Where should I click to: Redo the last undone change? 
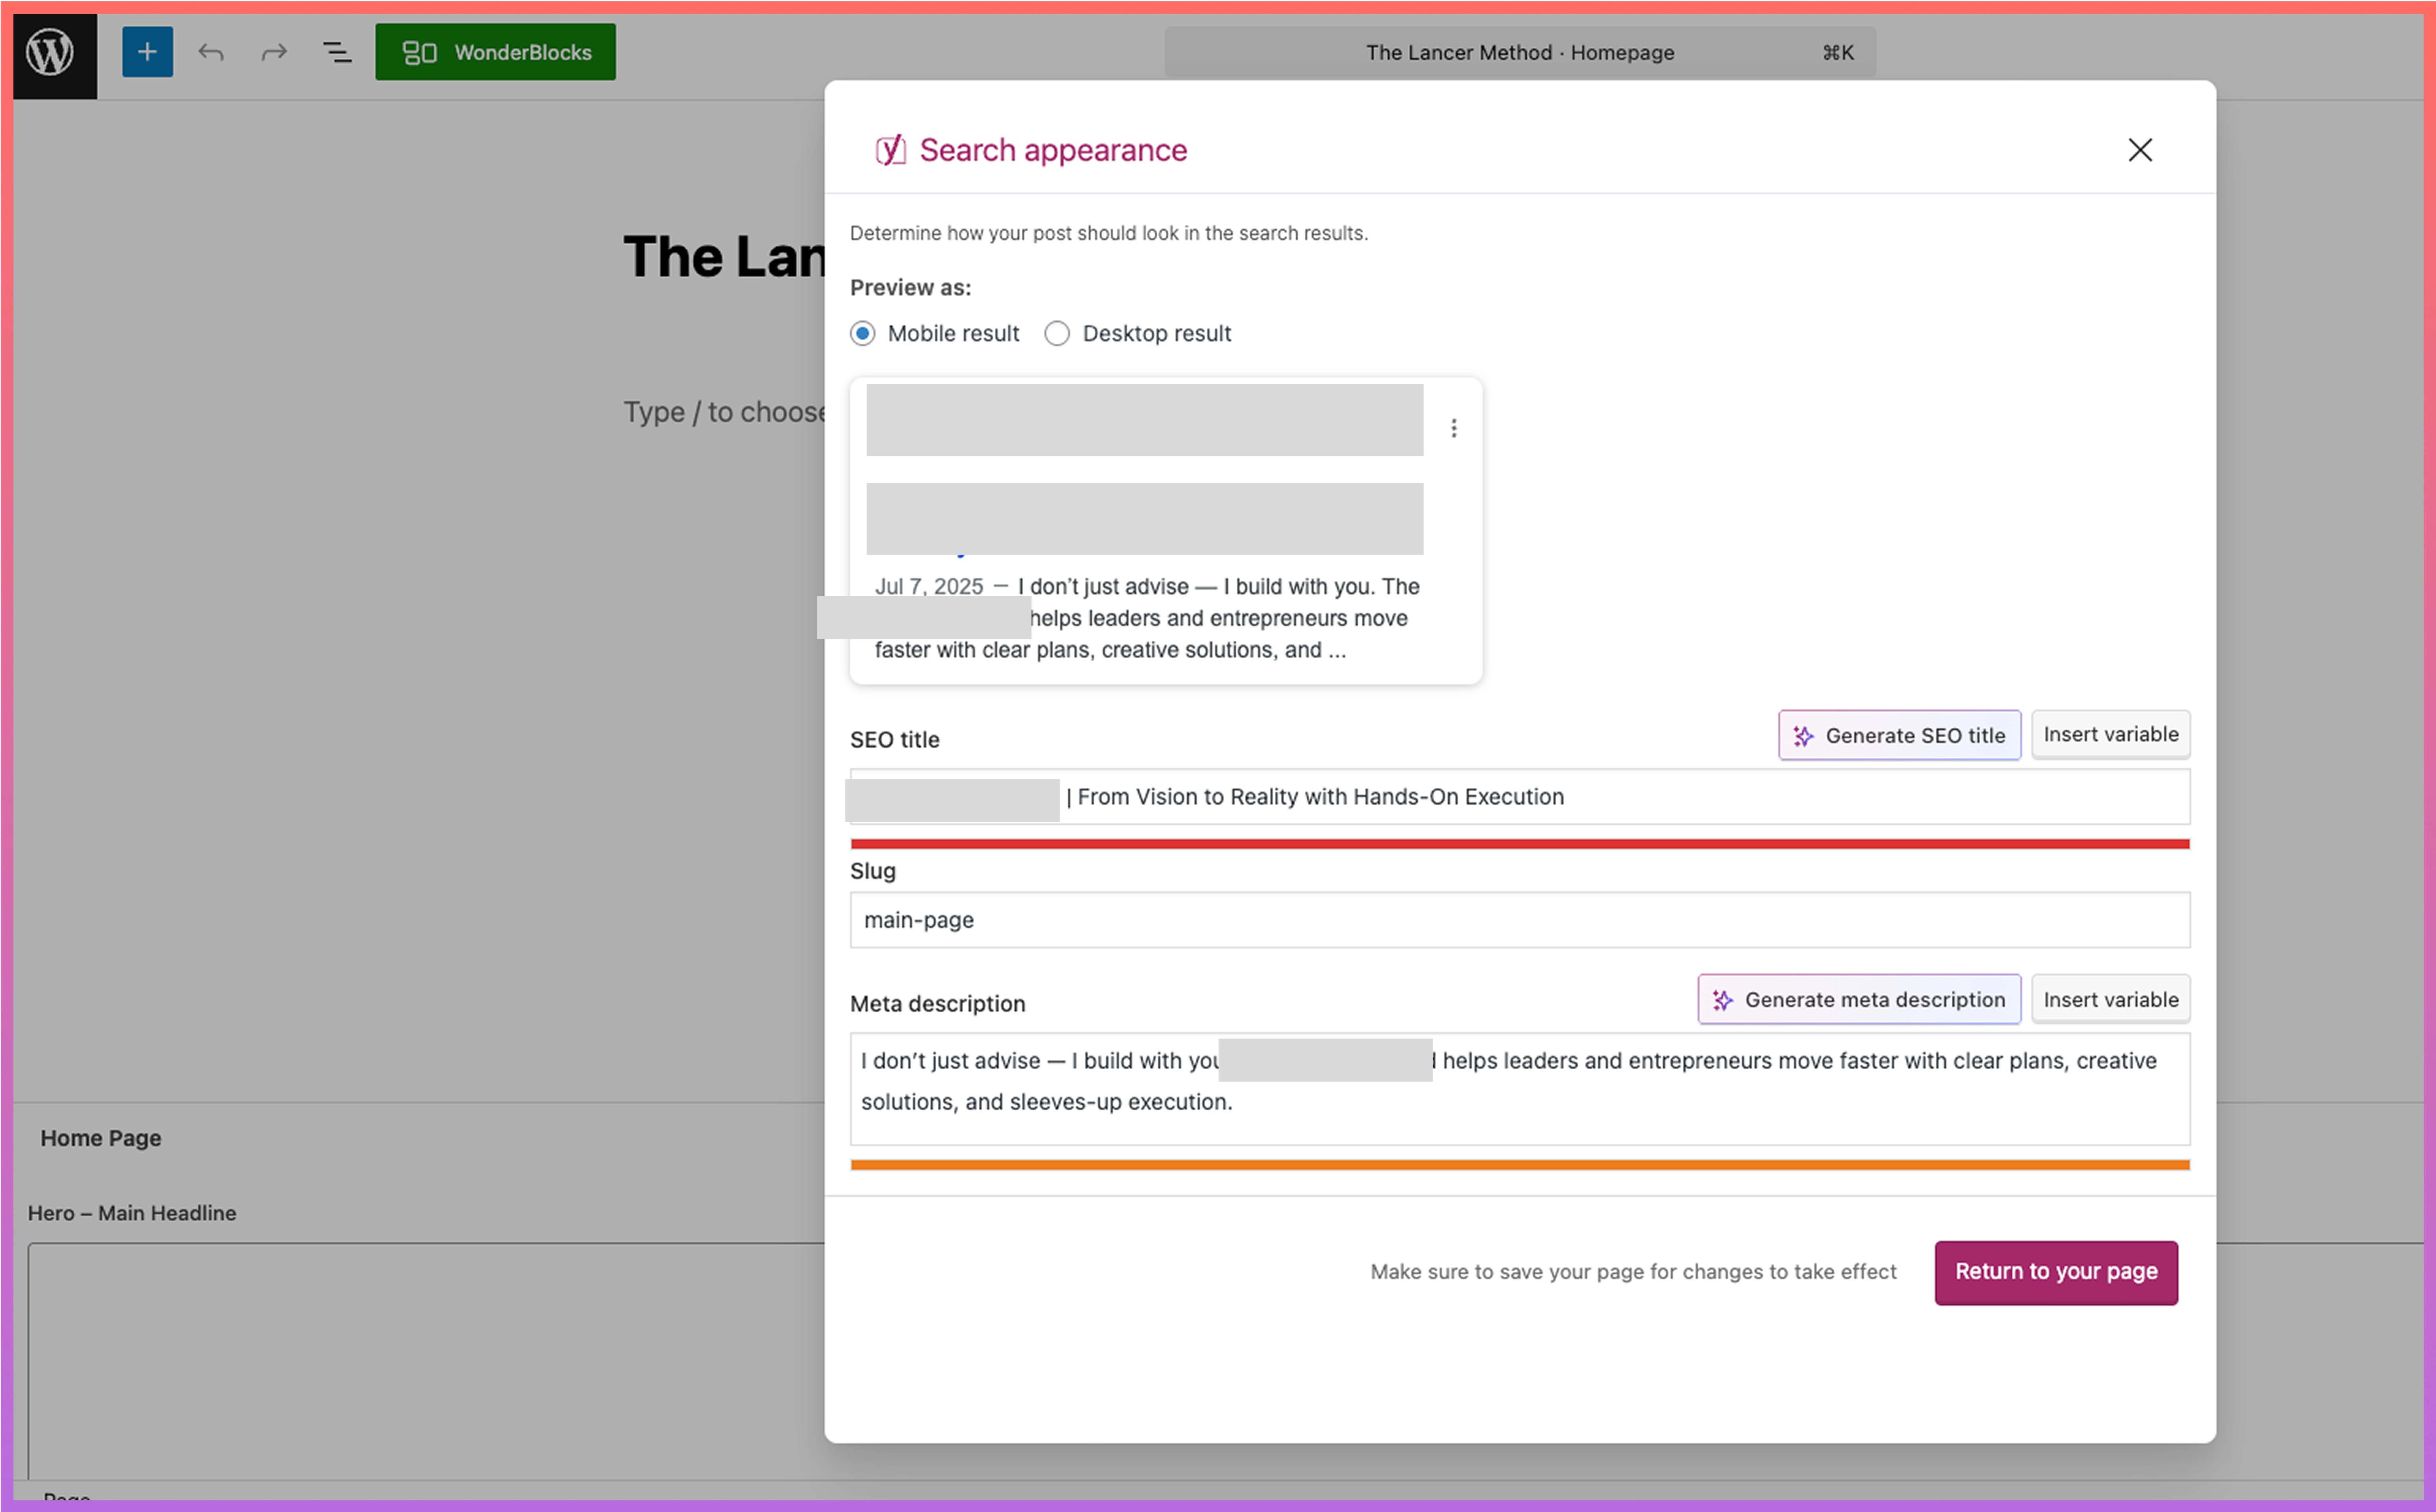tap(274, 52)
